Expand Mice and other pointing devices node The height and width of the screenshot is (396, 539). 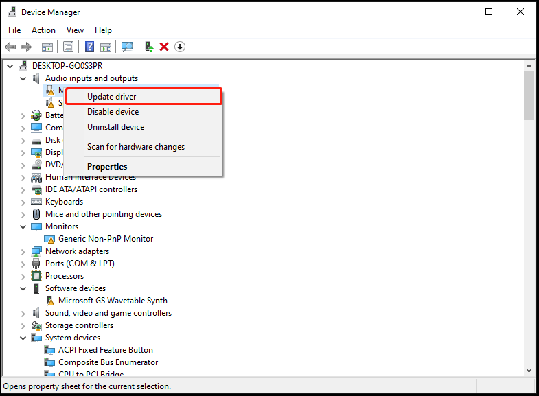(23, 215)
